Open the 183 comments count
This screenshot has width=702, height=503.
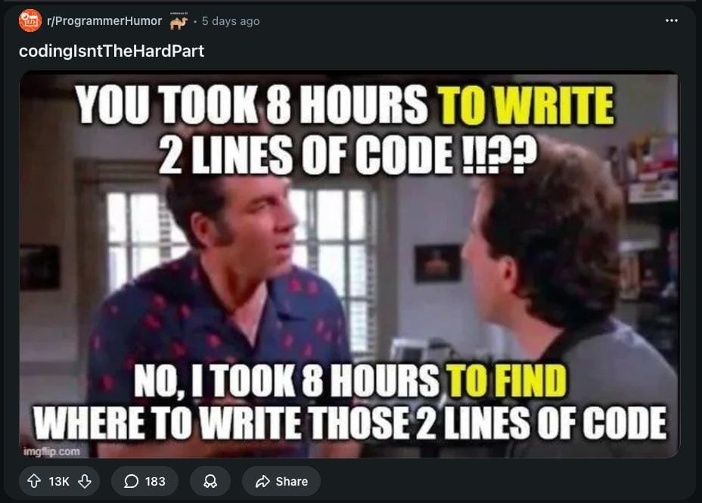[x=155, y=482]
